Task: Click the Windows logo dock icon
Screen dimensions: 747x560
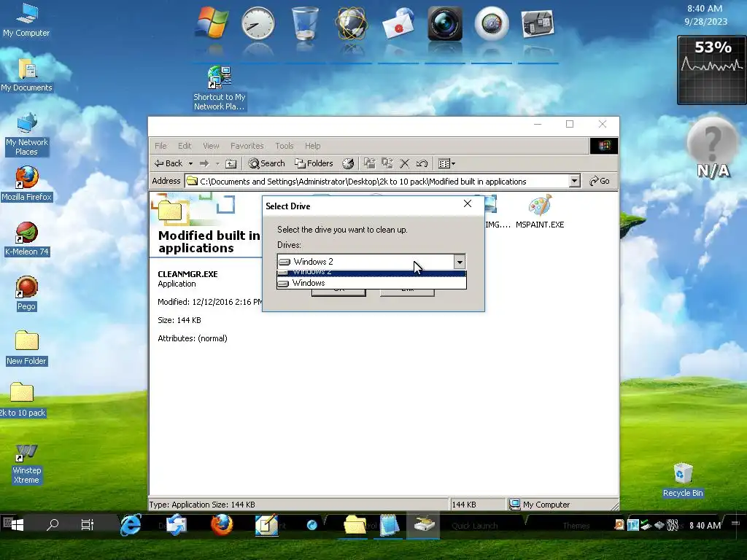Action: point(212,23)
